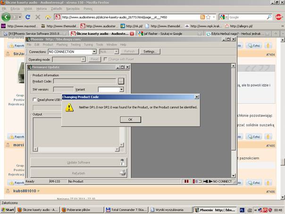Viewport: 285px width, 214px height.
Task: Open the Plik menu in Firefox
Action: click(x=4, y=9)
